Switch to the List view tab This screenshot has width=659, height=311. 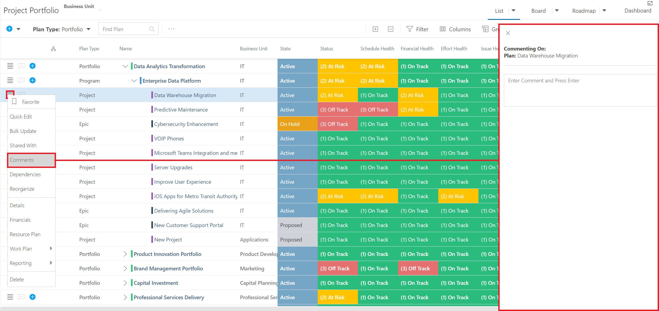(x=499, y=11)
